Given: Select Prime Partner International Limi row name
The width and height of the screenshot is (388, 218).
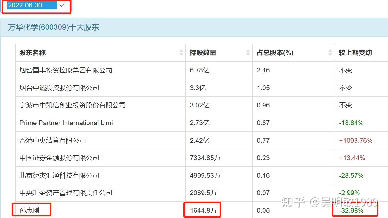Looking at the screenshot, I should pyautogui.click(x=66, y=123).
